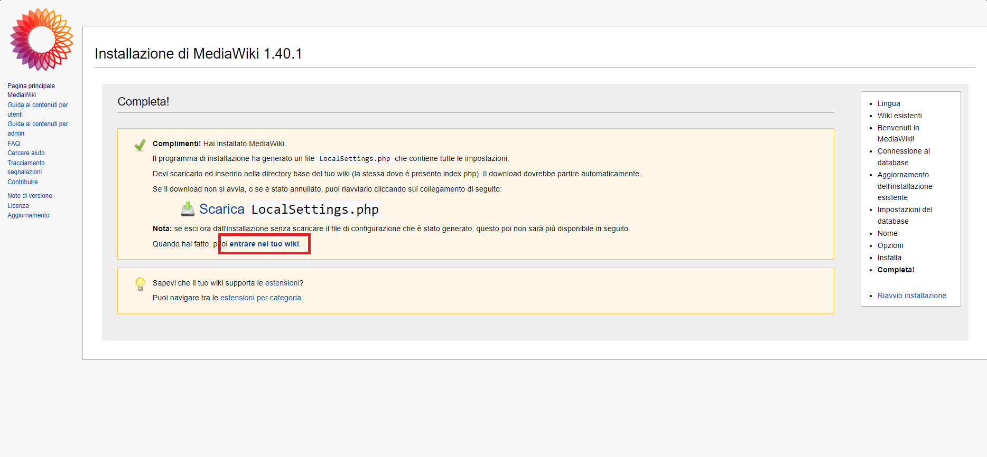Image resolution: width=987 pixels, height=457 pixels.
Task: Click 'Riavvio installazione' link
Action: click(911, 296)
